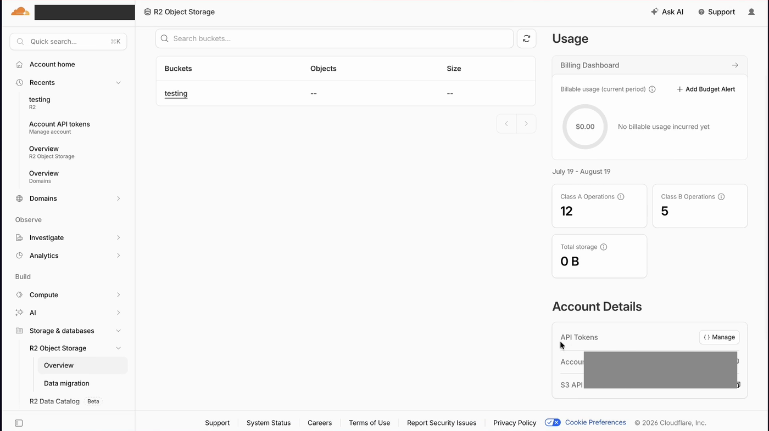Expand the Investigate section chevron
The height and width of the screenshot is (431, 769).
point(118,237)
